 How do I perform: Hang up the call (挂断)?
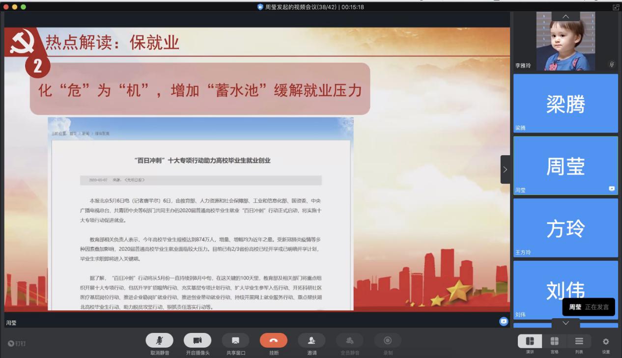click(x=274, y=341)
